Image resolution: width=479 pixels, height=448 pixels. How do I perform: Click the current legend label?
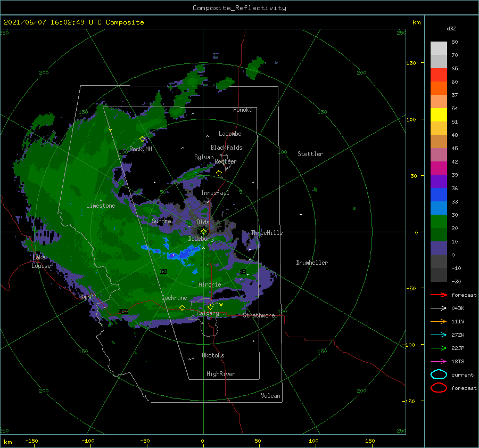click(x=463, y=375)
